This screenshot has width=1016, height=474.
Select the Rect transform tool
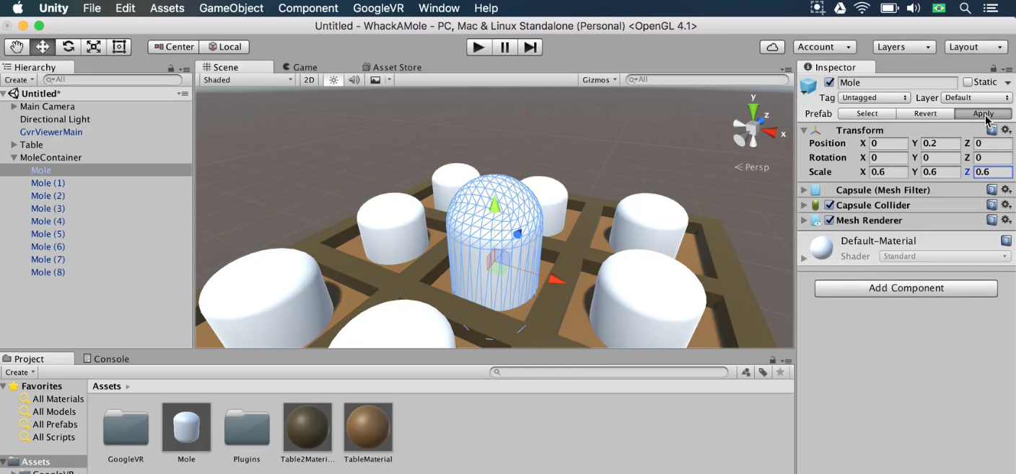coord(119,46)
